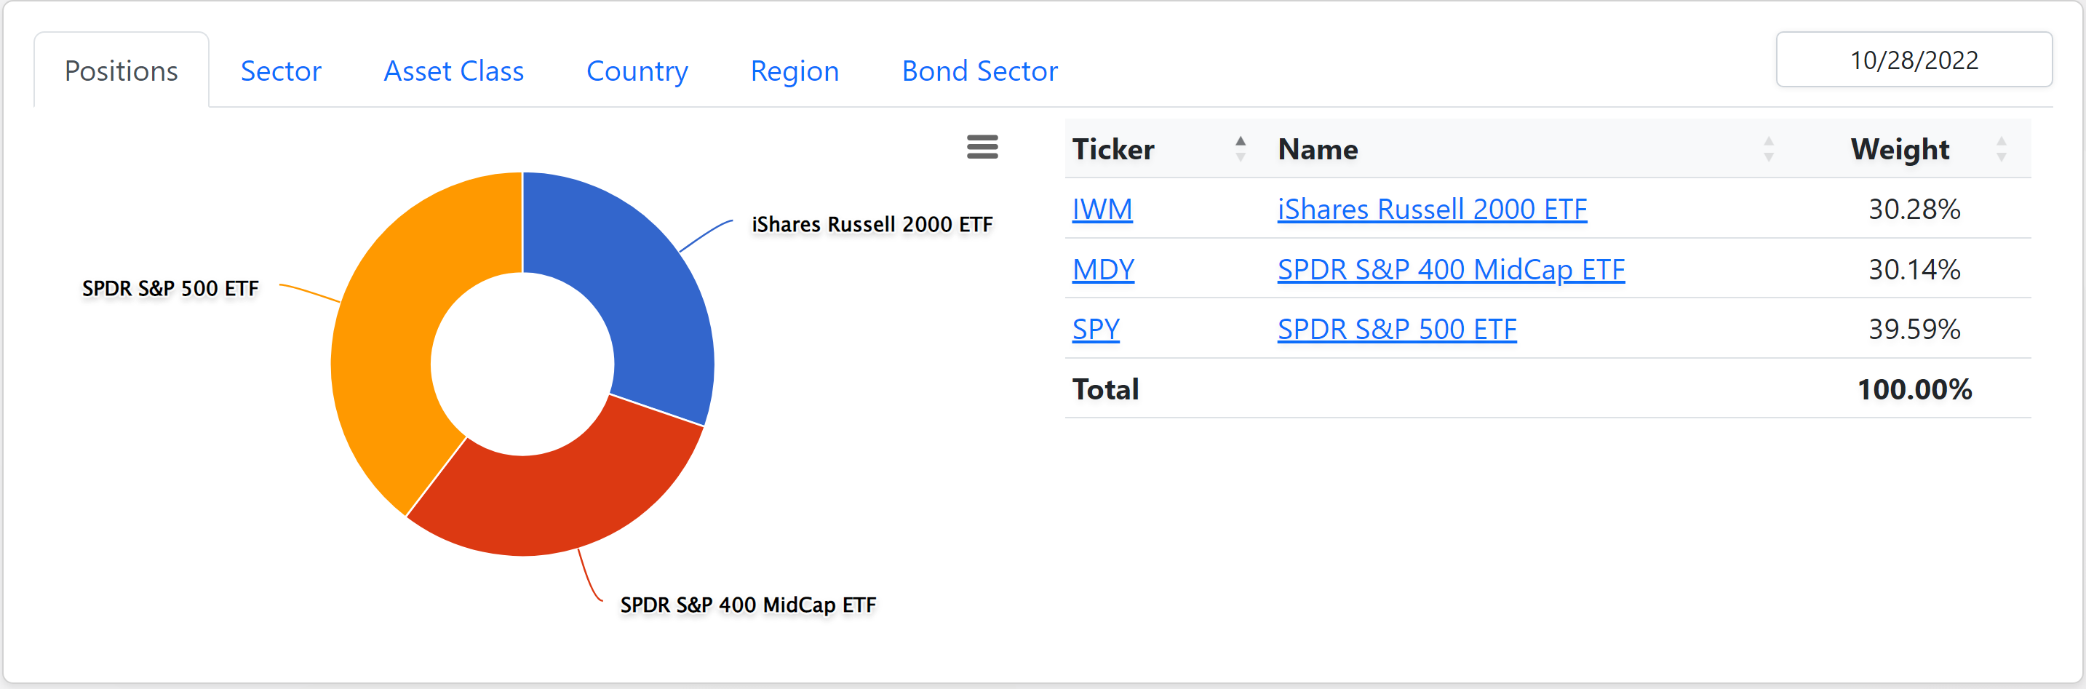The image size is (2086, 689).
Task: Select the Region tab
Action: tap(795, 71)
